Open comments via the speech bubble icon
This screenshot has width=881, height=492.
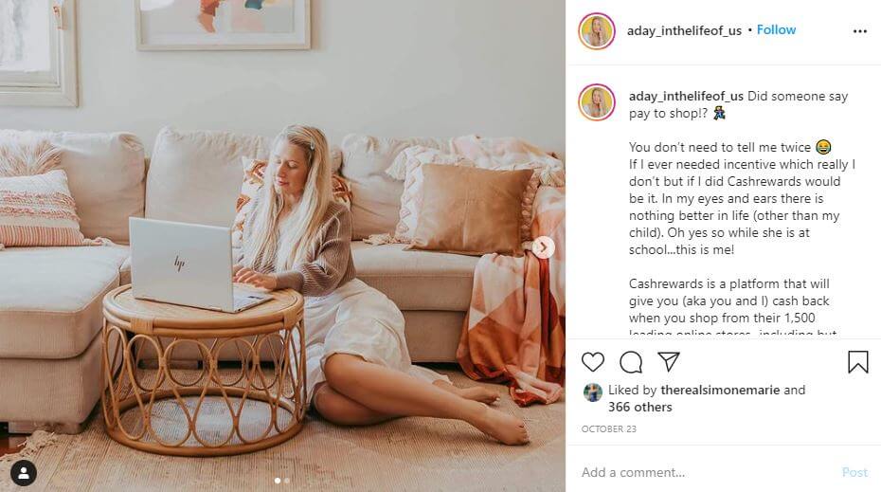coord(631,362)
